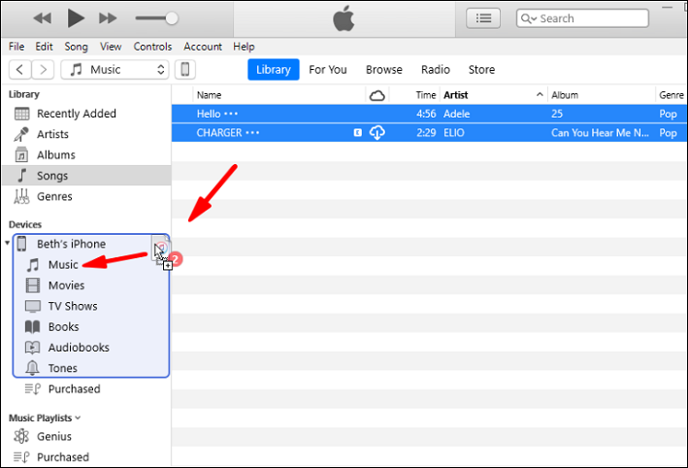Image resolution: width=688 pixels, height=468 pixels.
Task: Select the Hello song row by Adele
Action: [429, 114]
